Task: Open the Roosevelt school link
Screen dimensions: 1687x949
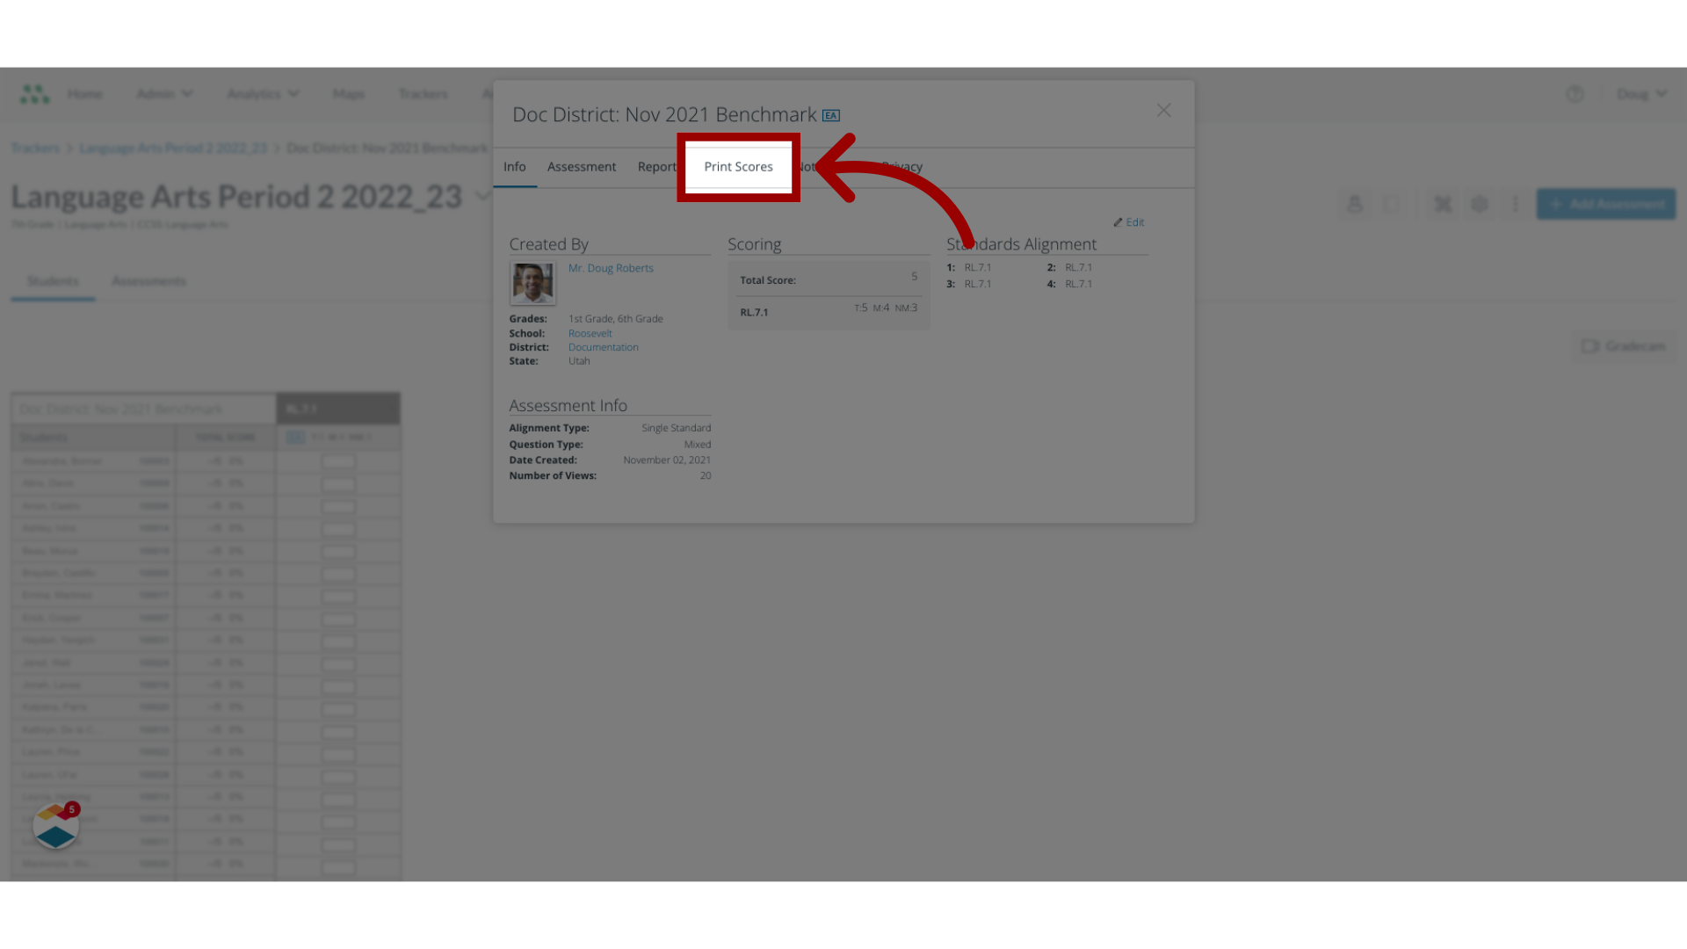Action: (590, 333)
